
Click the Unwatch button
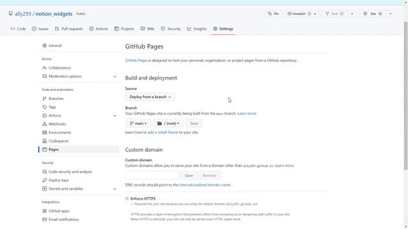(299, 14)
